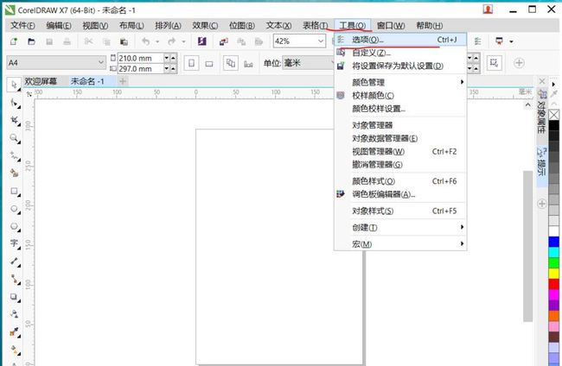Click the Search content icon
The height and width of the screenshot is (366, 562).
pos(201,41)
